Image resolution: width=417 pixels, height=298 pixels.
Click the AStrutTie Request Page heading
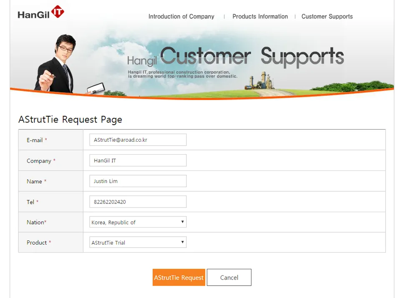(70, 120)
